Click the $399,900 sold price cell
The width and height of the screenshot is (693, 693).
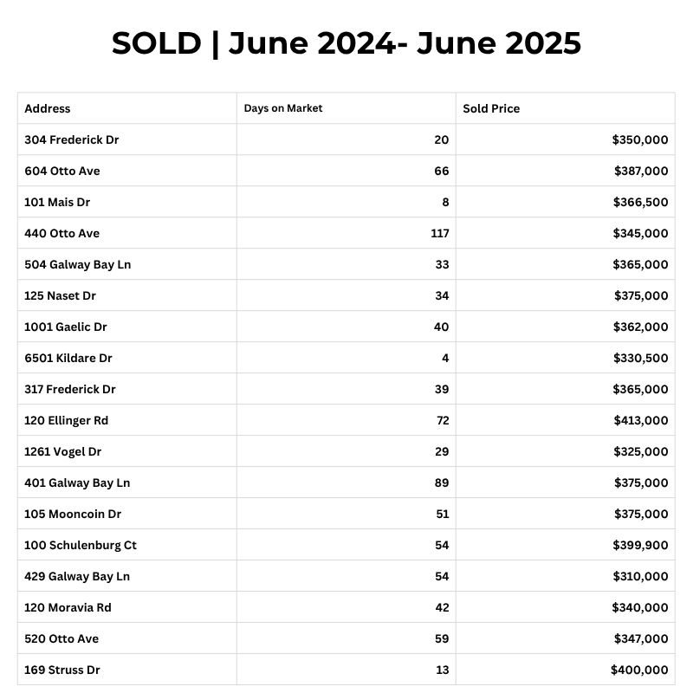pos(639,545)
